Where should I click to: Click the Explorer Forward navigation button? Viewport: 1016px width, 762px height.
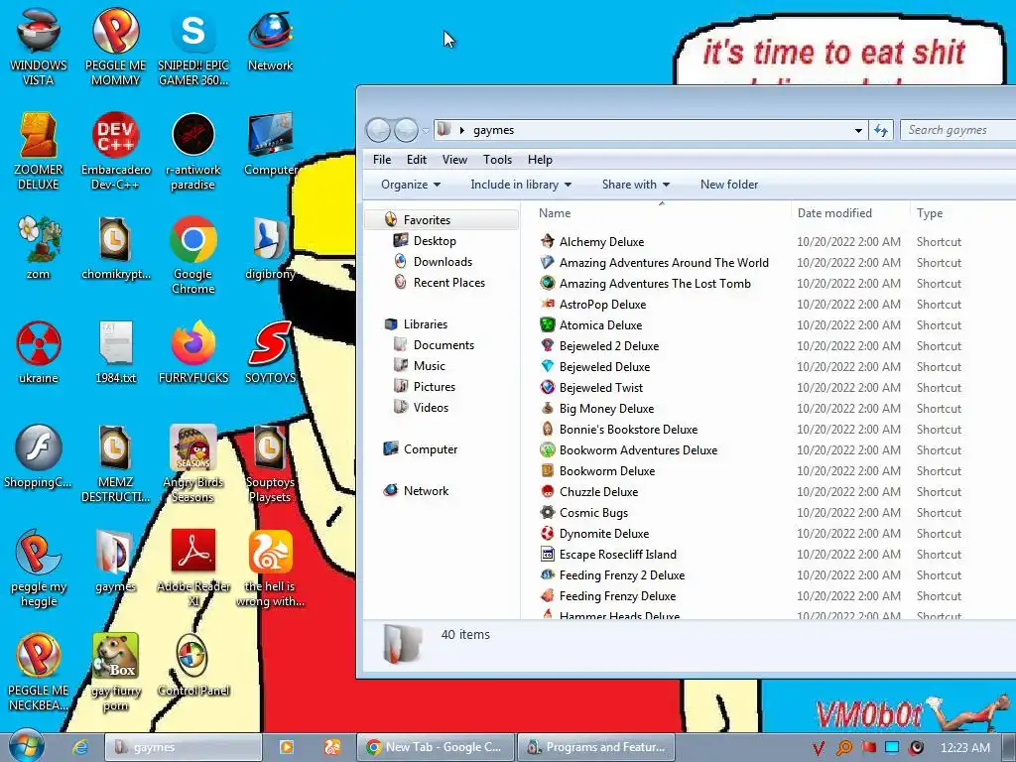[406, 130]
